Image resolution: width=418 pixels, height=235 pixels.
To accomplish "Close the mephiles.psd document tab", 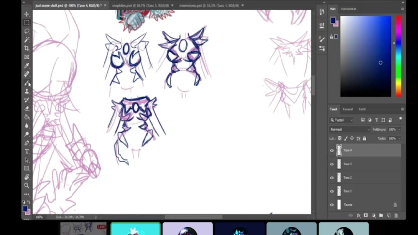I will (x=172, y=5).
